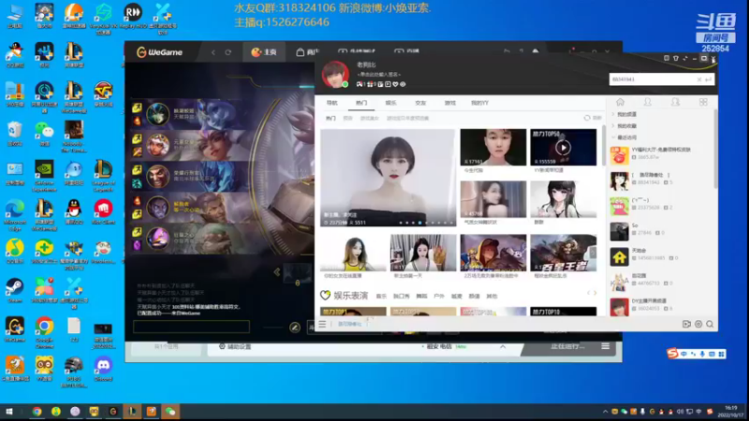Submit the YY channel search
This screenshot has height=421, width=749.
709,80
